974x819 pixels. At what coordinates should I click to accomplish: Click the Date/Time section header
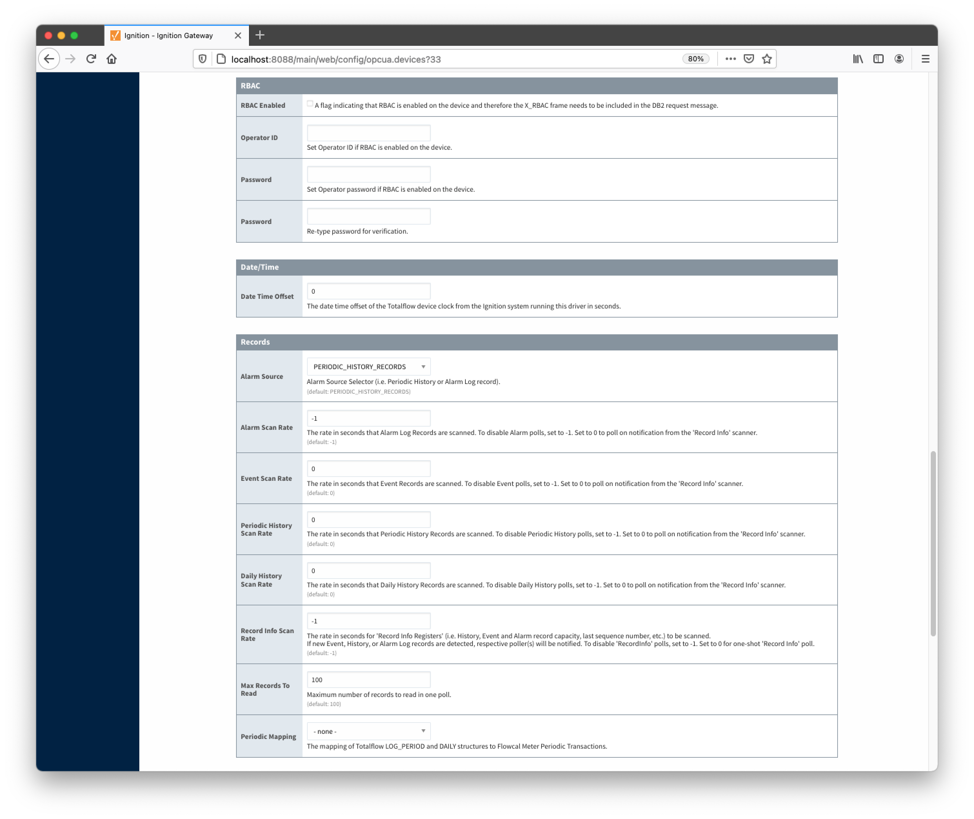[x=536, y=268]
